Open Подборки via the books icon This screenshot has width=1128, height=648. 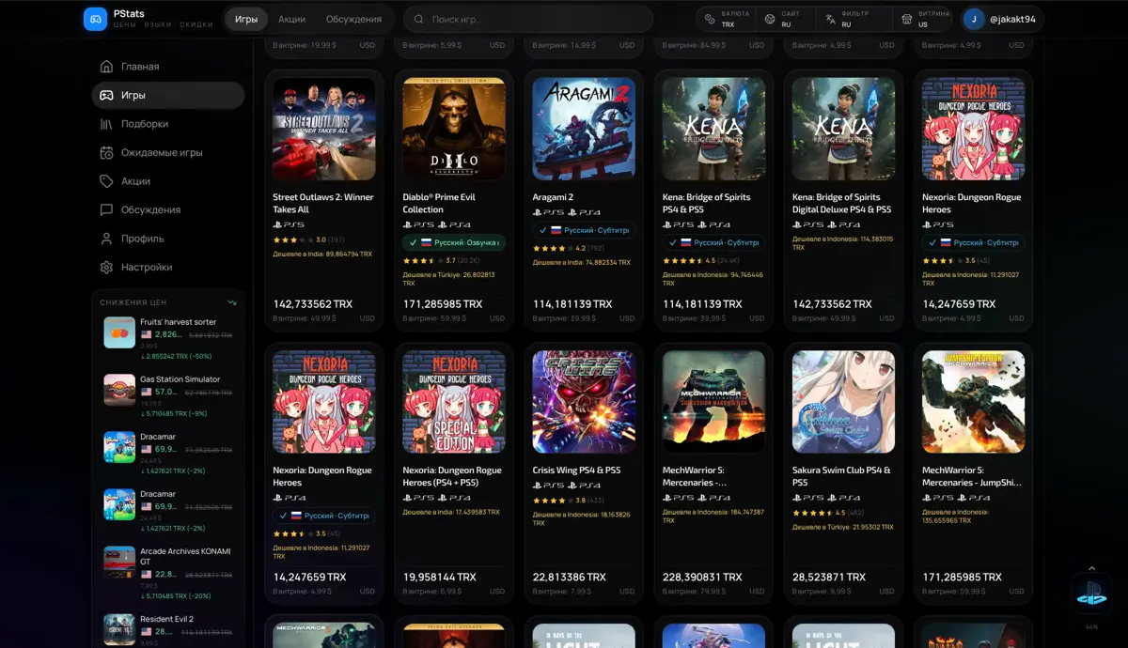[107, 124]
